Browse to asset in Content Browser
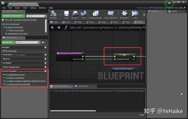Image resolution: width=188 pixels, height=119 pixels. pos(75,15)
